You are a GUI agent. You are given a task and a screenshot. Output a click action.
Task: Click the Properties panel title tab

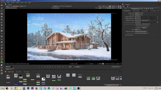128,4
